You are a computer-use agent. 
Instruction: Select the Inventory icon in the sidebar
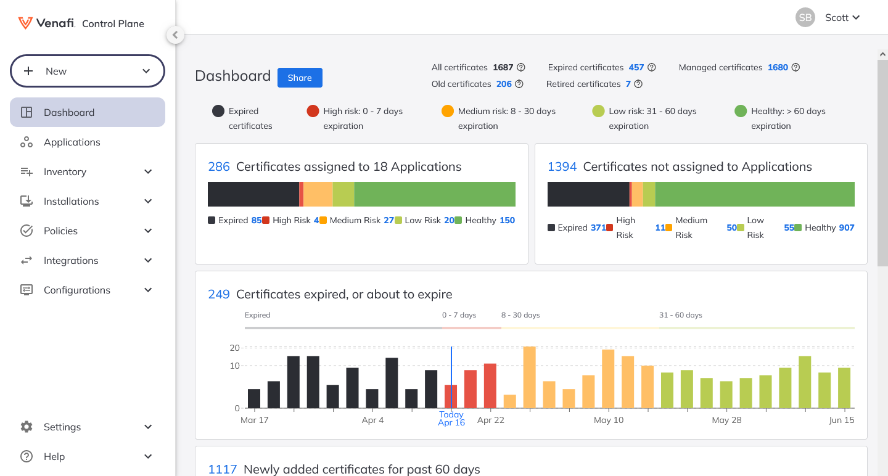click(x=27, y=171)
